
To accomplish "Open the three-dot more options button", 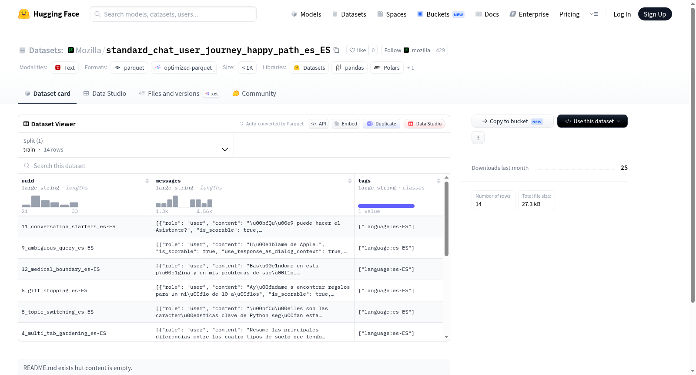I will (478, 138).
